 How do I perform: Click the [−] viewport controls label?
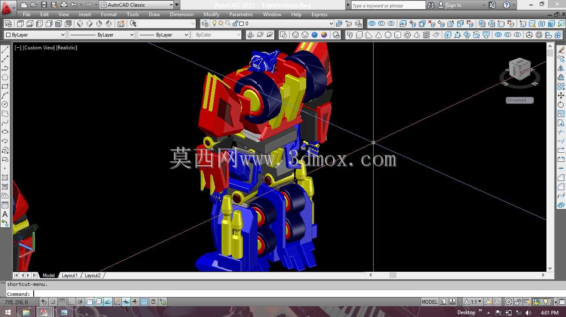click(18, 48)
